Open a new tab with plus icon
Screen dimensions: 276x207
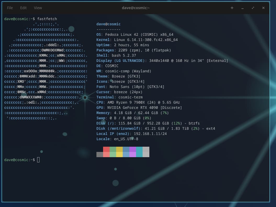click(232, 8)
